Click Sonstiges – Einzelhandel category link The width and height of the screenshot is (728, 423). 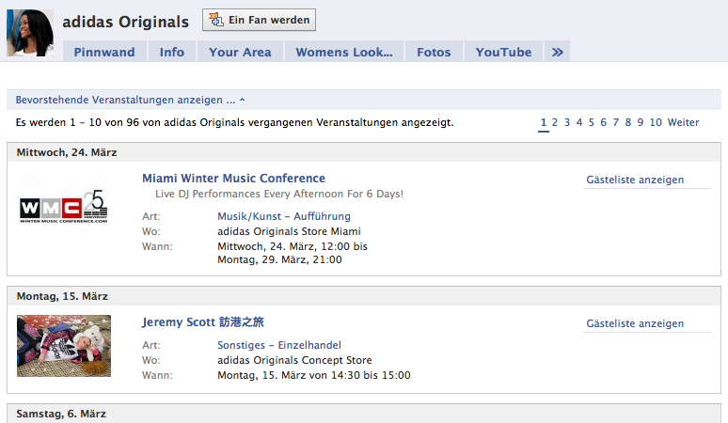[x=279, y=345]
